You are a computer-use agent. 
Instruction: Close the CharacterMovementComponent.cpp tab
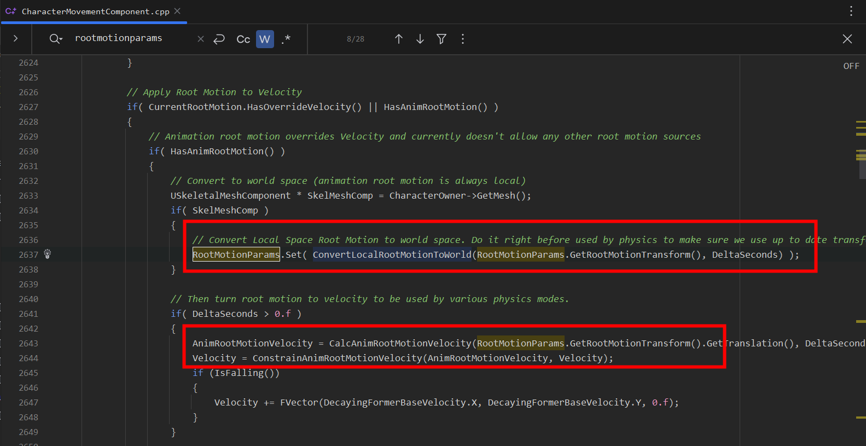[177, 11]
